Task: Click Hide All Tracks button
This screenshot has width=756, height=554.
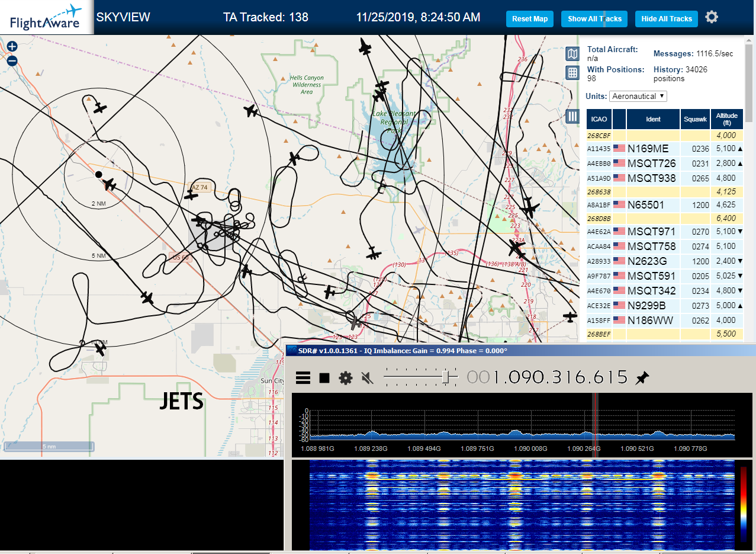Action: (x=667, y=19)
